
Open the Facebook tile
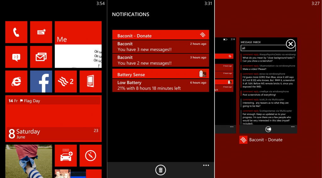(41, 81)
